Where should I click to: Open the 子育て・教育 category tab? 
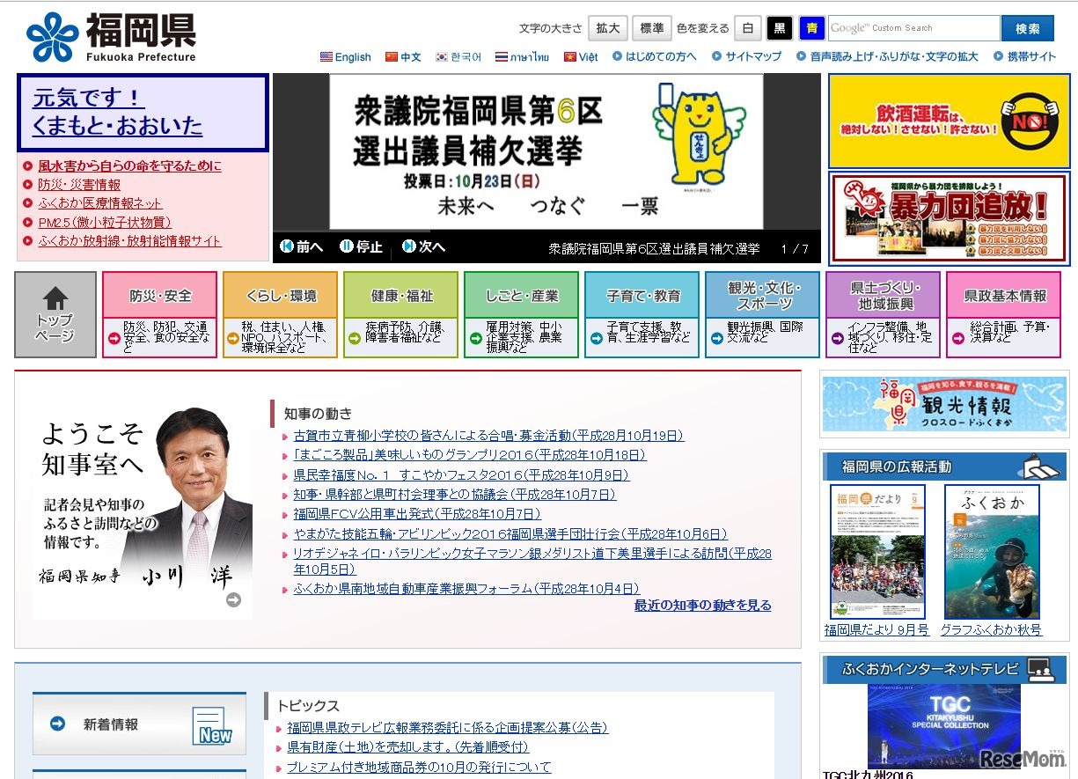[643, 297]
